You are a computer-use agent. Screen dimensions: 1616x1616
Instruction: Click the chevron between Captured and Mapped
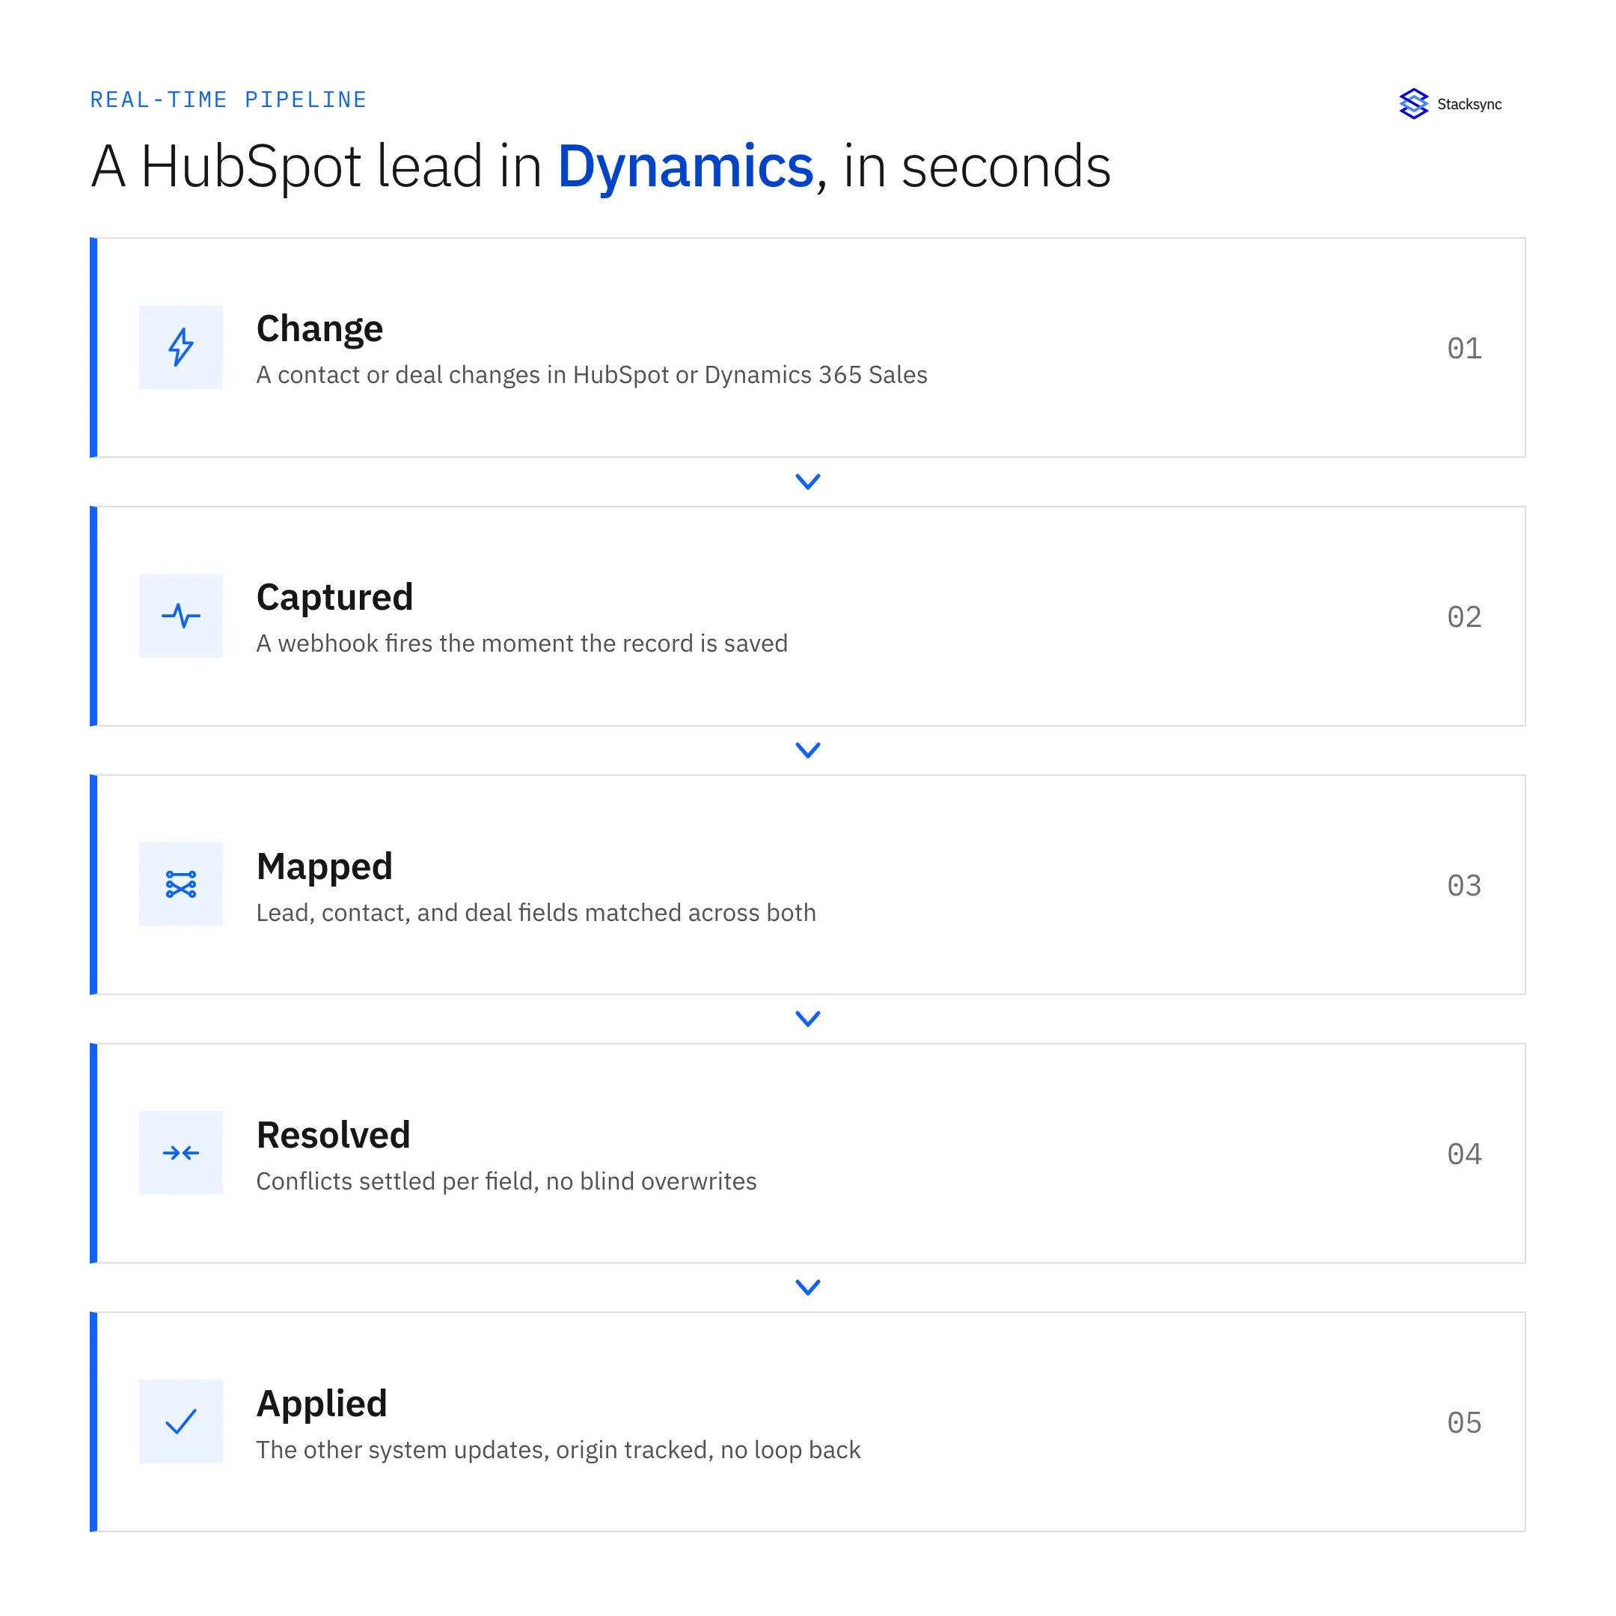coord(808,750)
